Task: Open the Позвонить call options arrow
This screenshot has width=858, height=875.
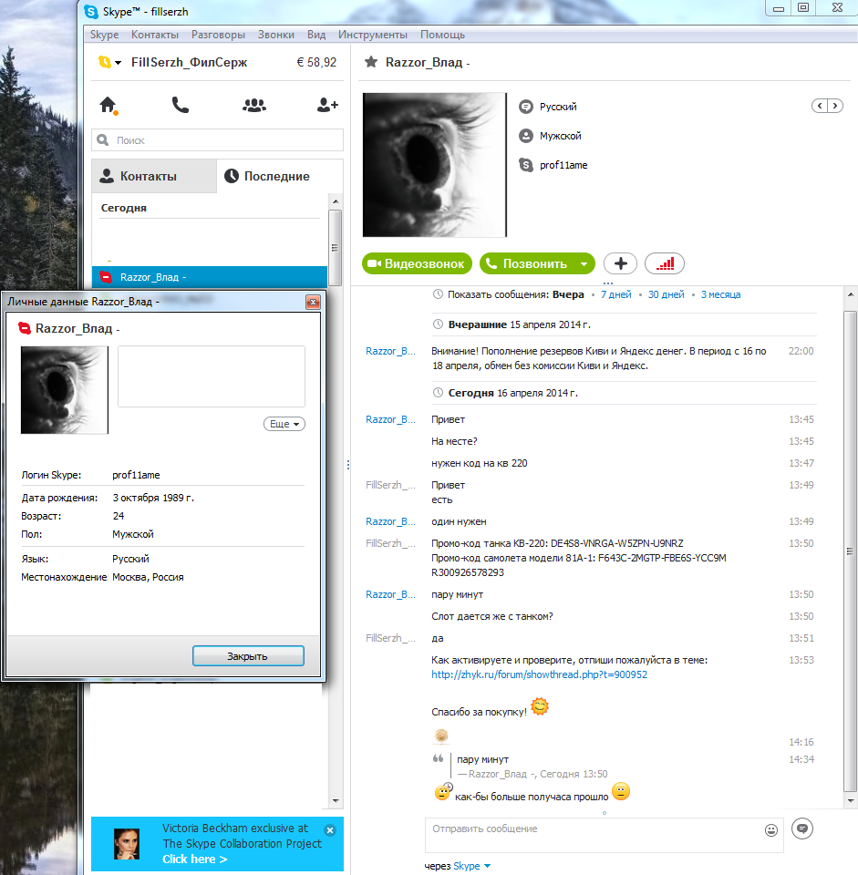Action: pyautogui.click(x=584, y=263)
